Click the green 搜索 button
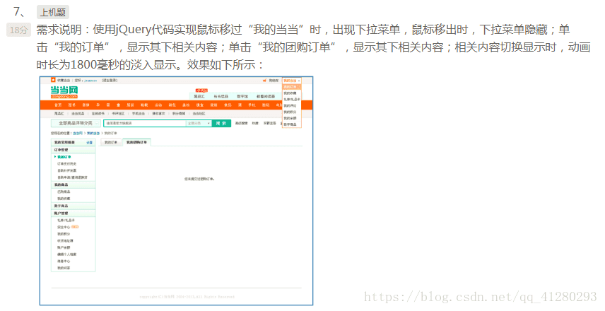 pos(221,123)
